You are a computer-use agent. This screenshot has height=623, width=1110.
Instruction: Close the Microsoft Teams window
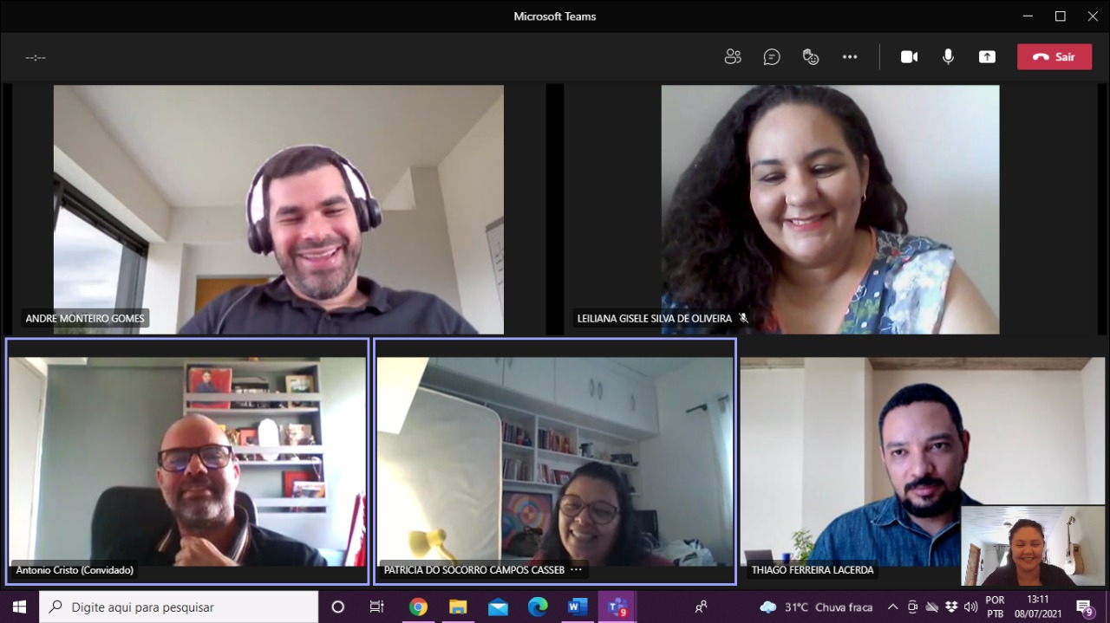click(1093, 16)
